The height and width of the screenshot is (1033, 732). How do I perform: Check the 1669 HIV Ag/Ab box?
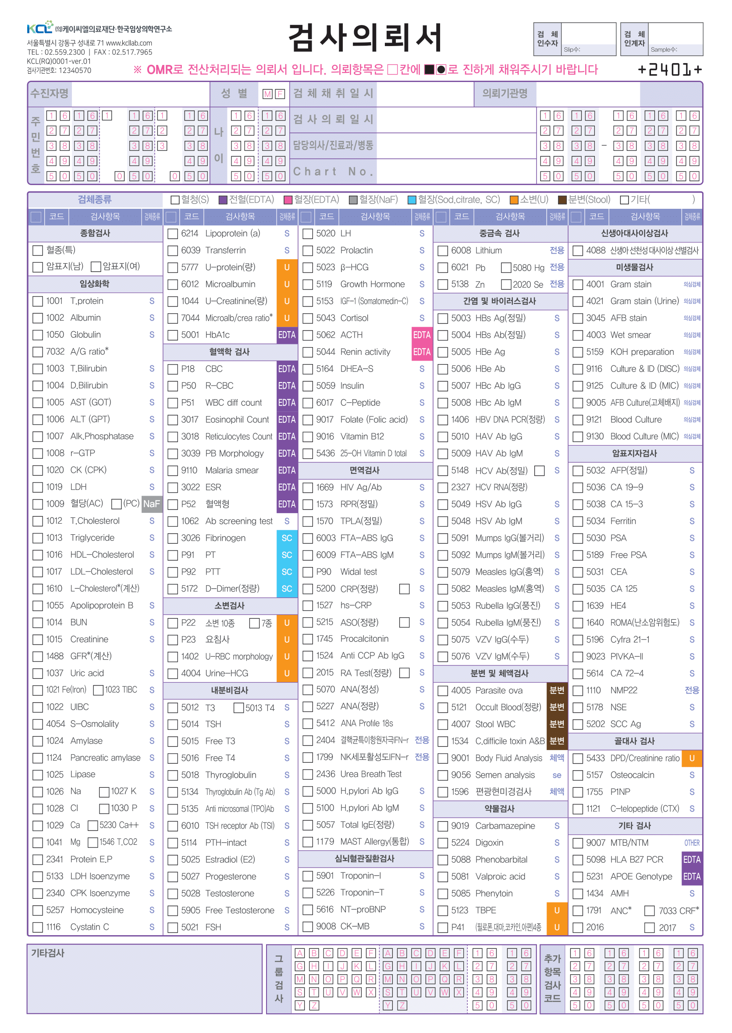(x=308, y=488)
